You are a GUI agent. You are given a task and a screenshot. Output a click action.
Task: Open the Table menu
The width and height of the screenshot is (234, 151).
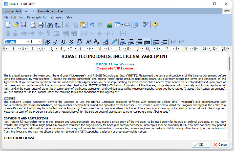click(69, 17)
